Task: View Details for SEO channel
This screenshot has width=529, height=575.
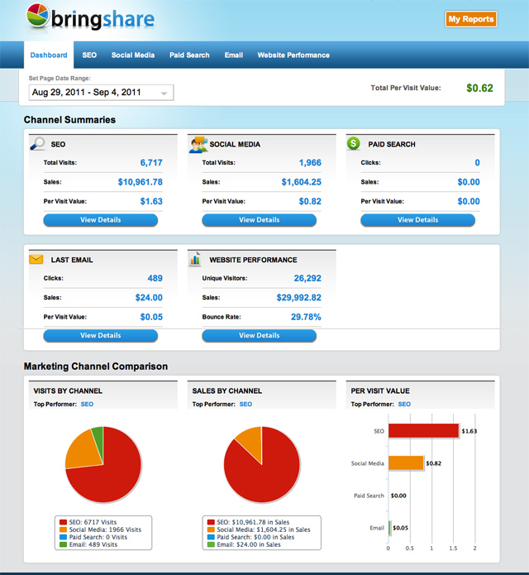Action: coord(101,220)
